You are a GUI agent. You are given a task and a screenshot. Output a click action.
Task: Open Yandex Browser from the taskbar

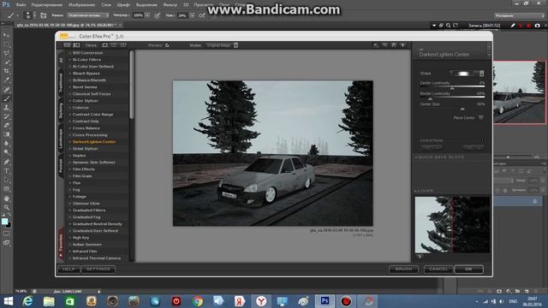click(261, 301)
